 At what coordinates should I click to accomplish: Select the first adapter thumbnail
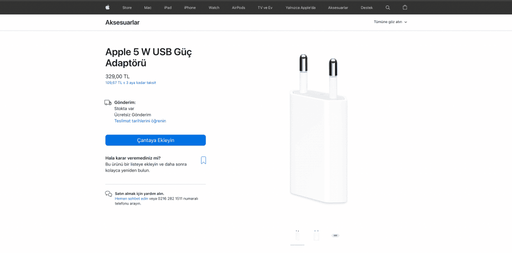(297, 235)
